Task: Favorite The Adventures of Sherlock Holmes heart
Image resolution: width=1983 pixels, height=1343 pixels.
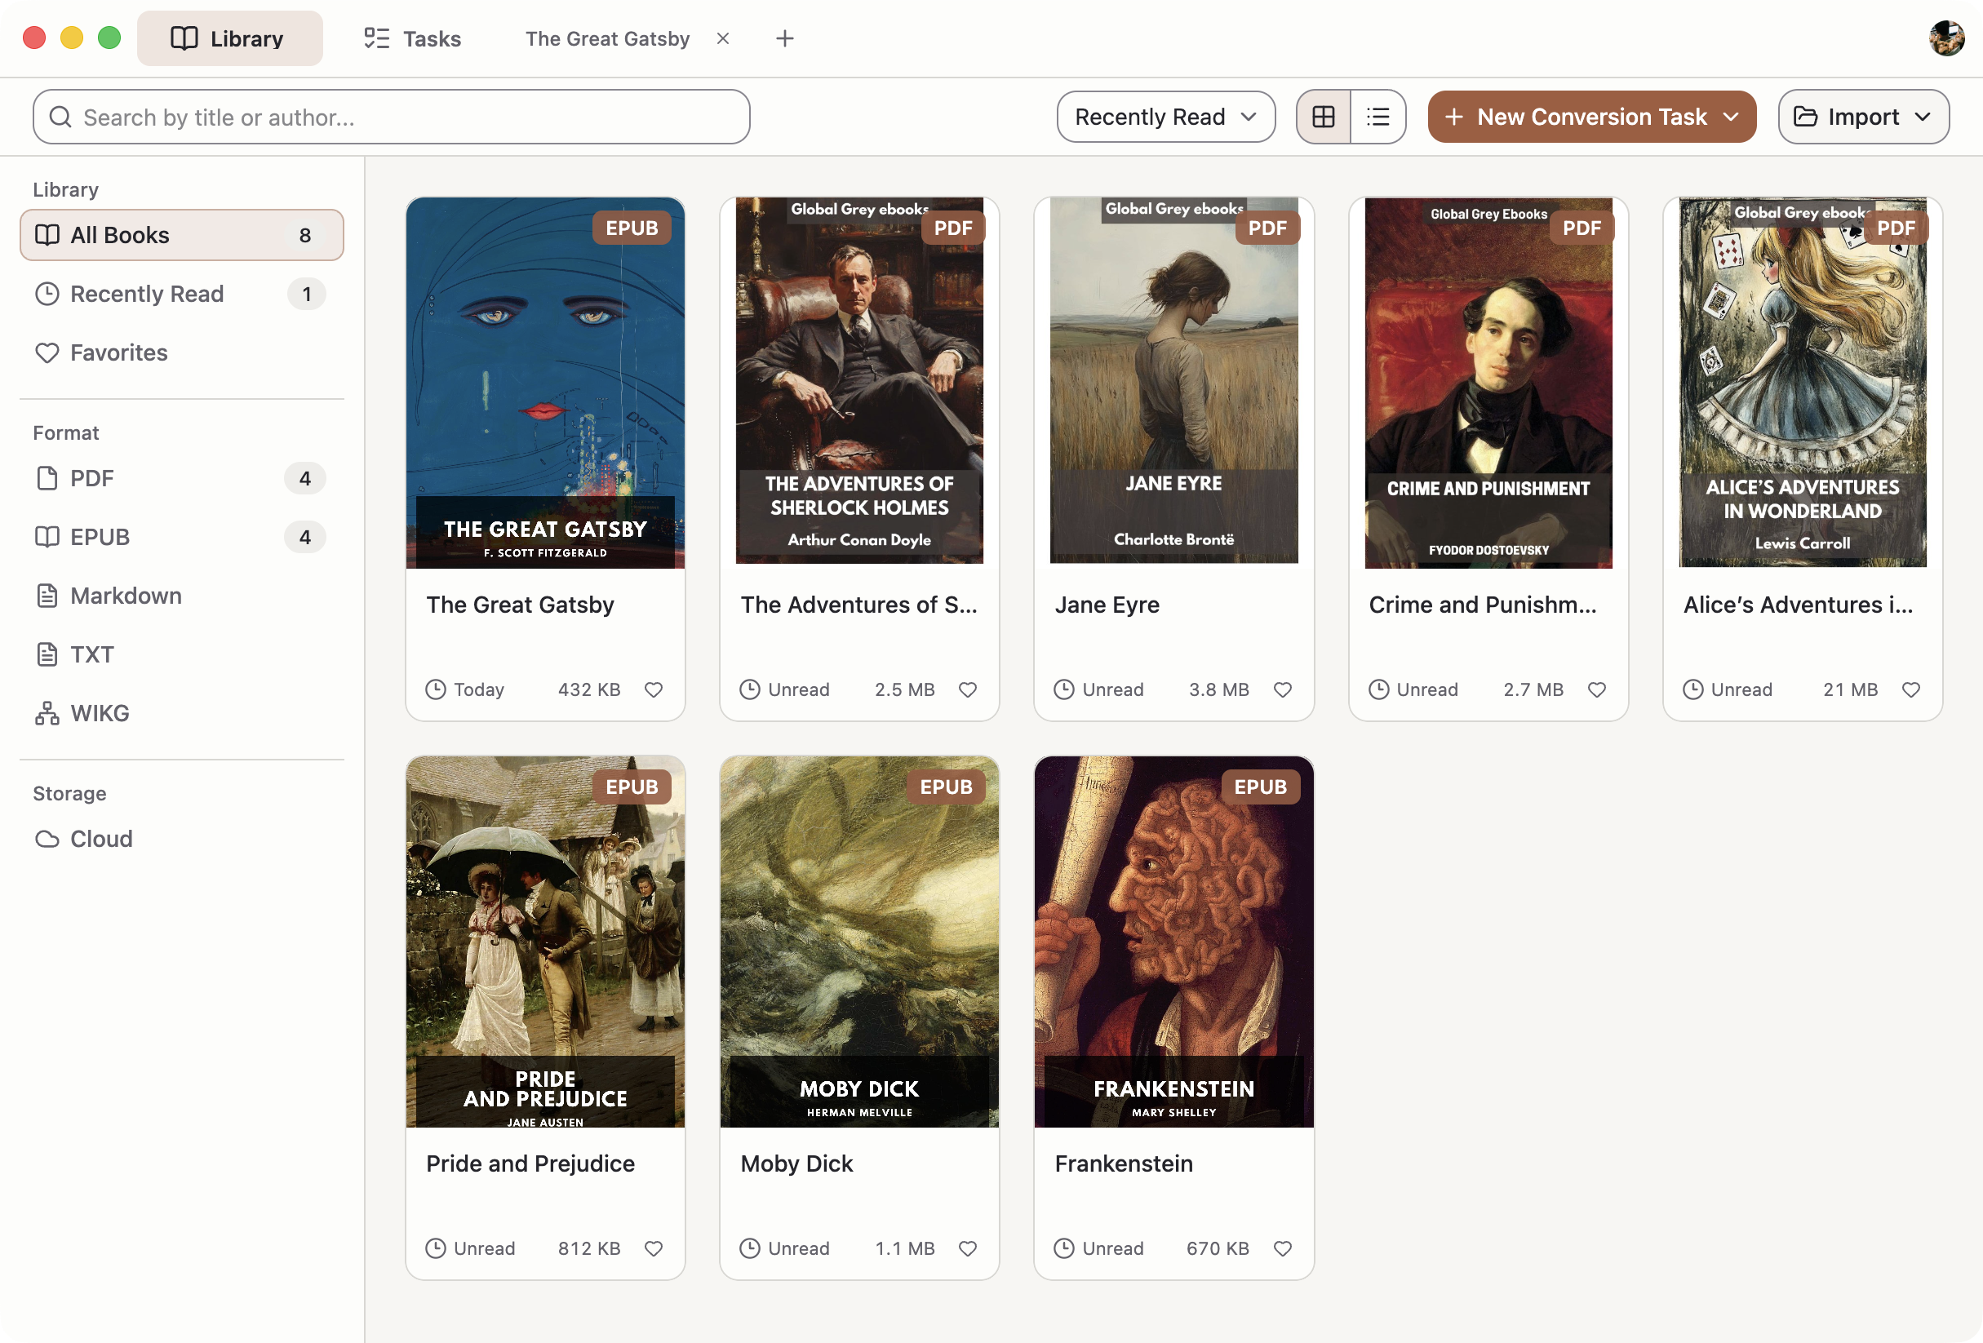Action: pos(968,689)
